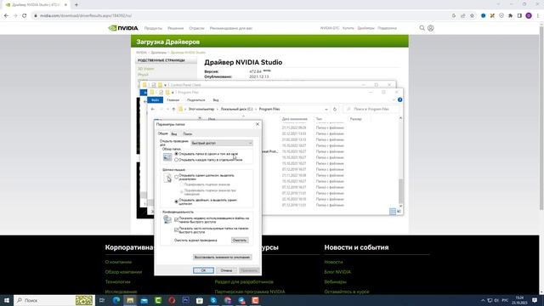Screen dimensions: 544x306
Task: Open the 'Поделиться' ribbon tab in Explorer
Action: click(x=196, y=100)
